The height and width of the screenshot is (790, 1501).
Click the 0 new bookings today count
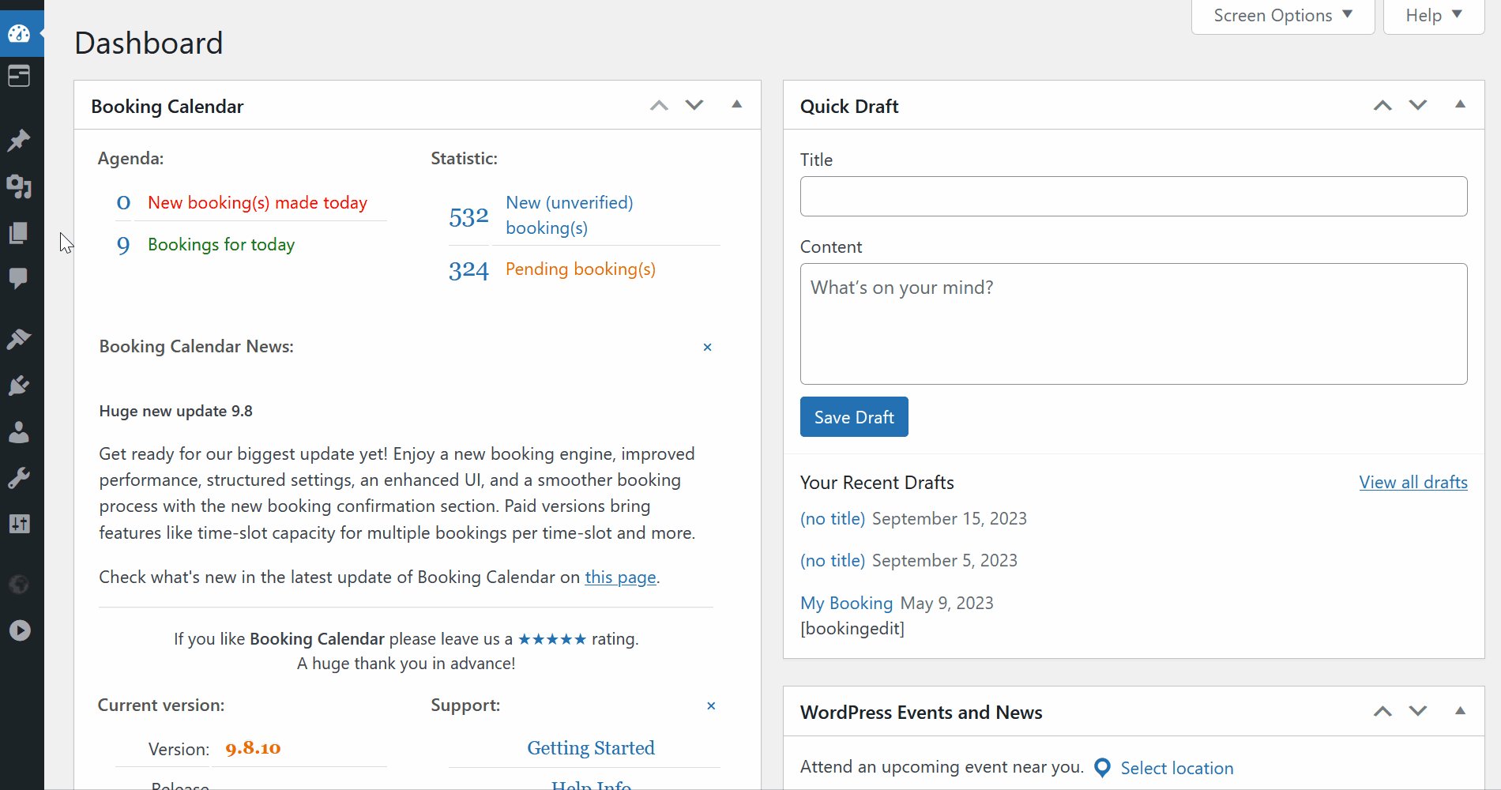pyautogui.click(x=123, y=203)
